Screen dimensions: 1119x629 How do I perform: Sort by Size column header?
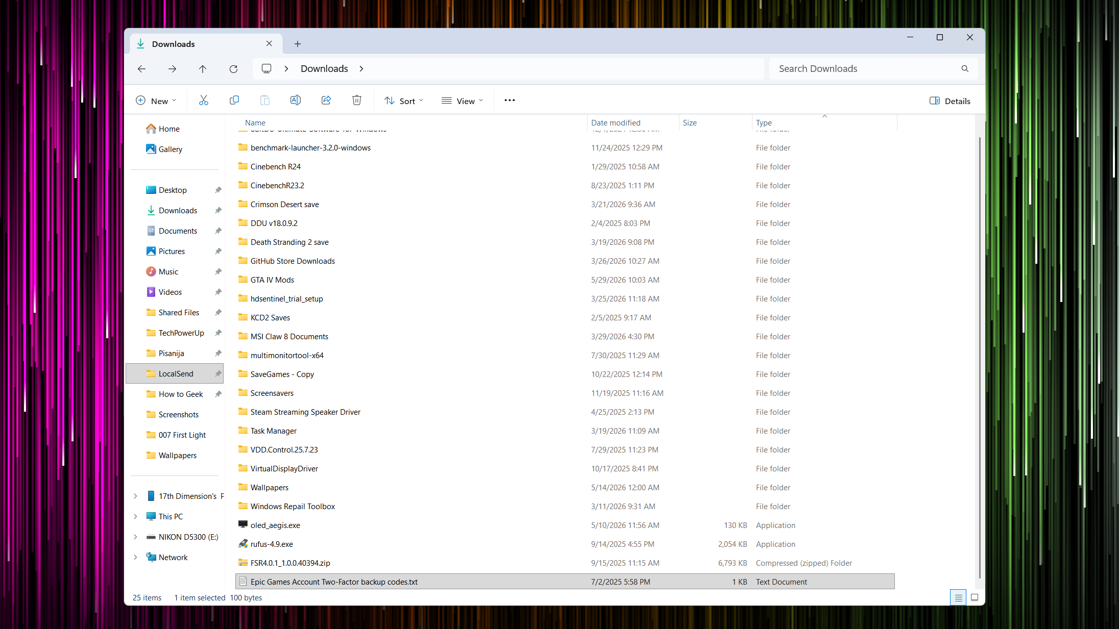(715, 123)
